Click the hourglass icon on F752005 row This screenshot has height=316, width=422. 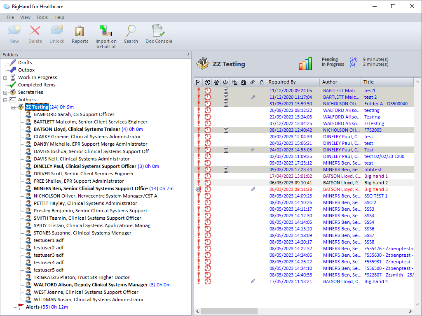tap(226, 130)
